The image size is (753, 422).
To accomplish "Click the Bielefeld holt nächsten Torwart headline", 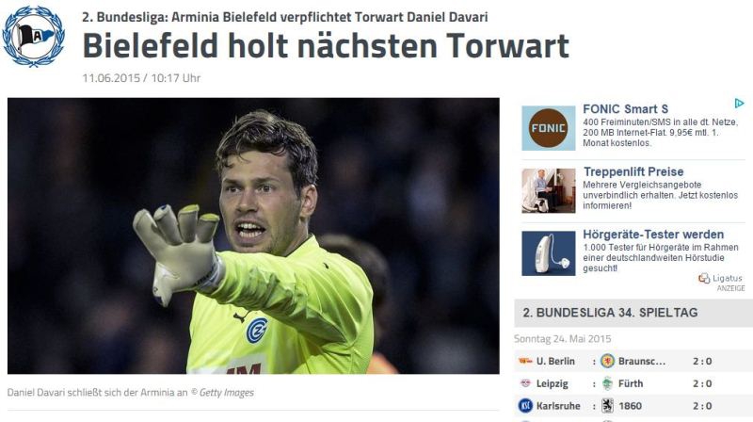I will pos(326,46).
